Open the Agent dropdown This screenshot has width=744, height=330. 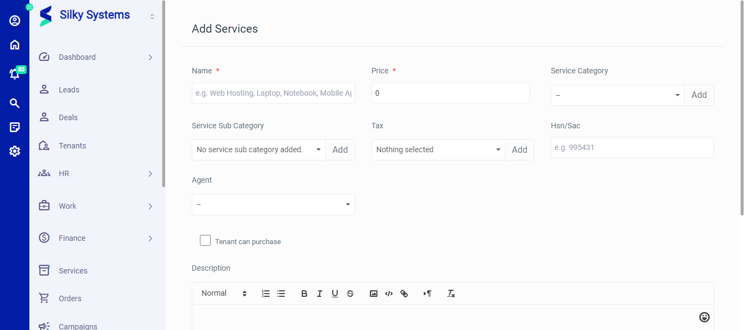pyautogui.click(x=273, y=204)
